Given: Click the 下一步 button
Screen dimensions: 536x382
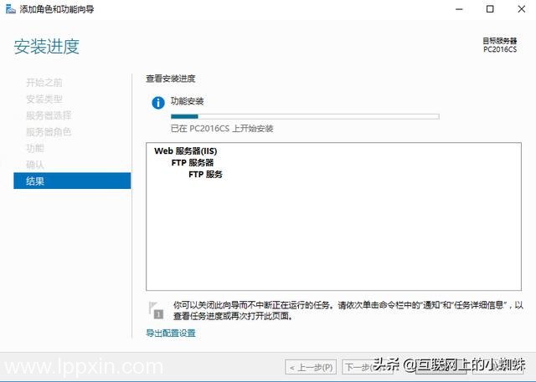Looking at the screenshot, I should click(x=368, y=367).
